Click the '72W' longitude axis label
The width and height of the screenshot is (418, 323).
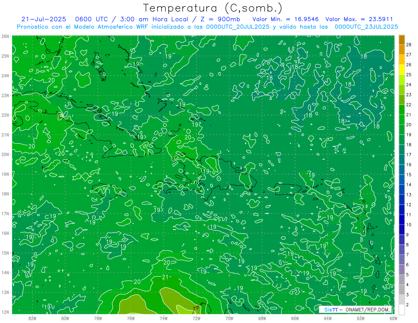pos(196,318)
